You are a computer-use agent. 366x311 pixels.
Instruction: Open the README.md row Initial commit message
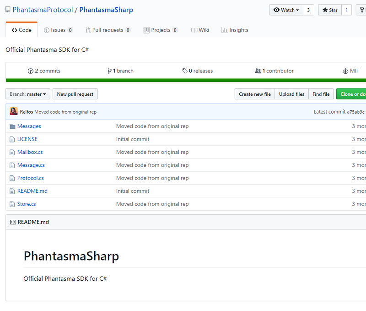[133, 191]
